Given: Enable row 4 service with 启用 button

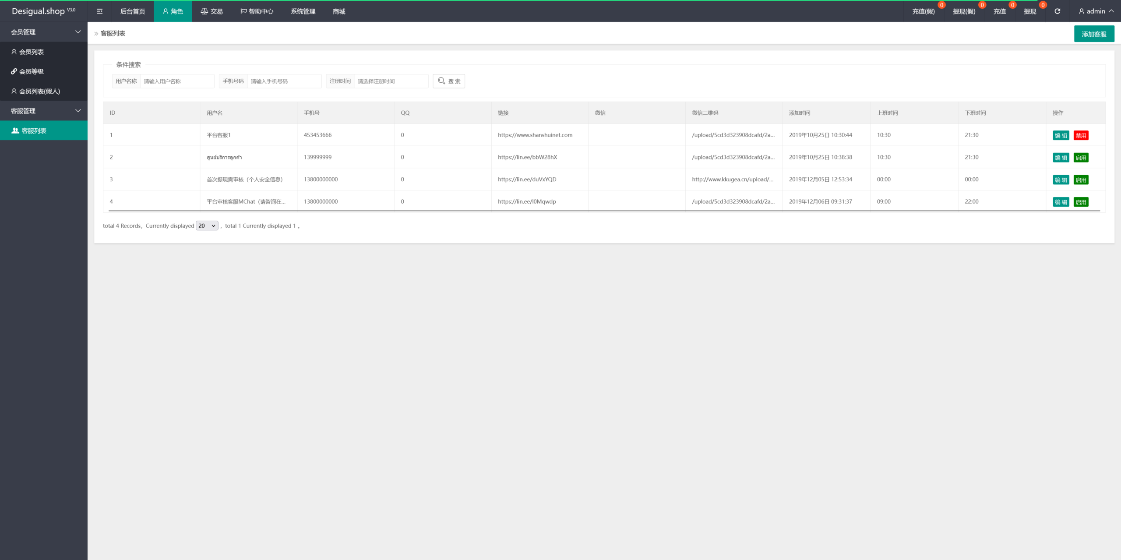Looking at the screenshot, I should pos(1081,202).
